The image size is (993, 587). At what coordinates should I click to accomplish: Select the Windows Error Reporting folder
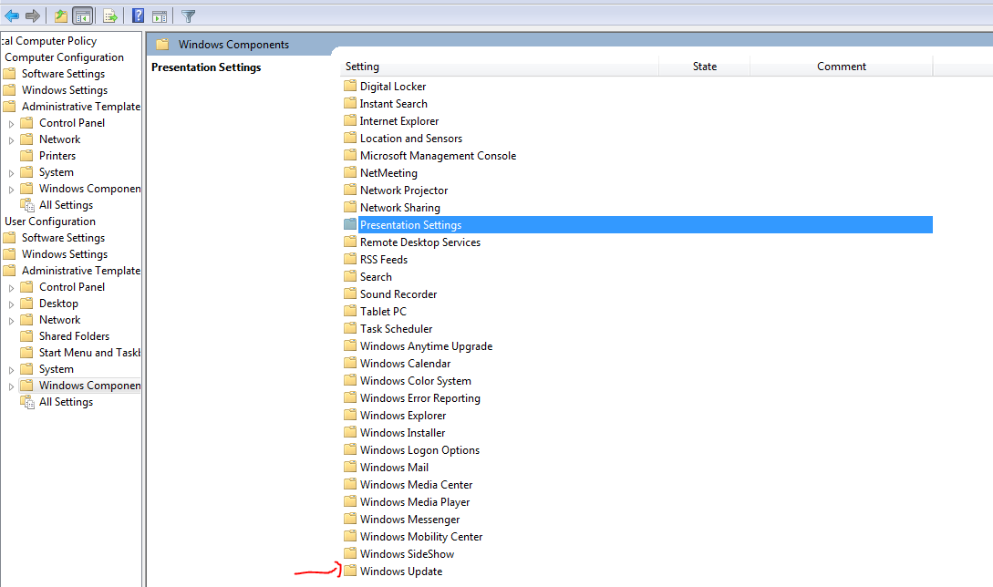(419, 397)
